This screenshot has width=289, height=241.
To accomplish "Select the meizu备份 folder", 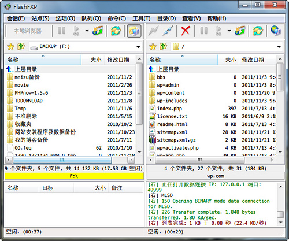I will point(71,77).
